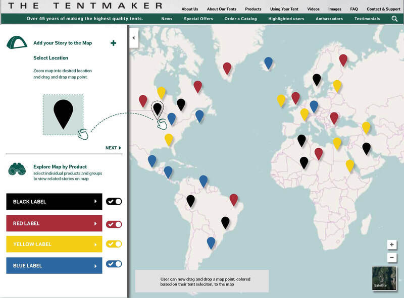Open the Videos menu item
404x298 pixels.
(313, 9)
